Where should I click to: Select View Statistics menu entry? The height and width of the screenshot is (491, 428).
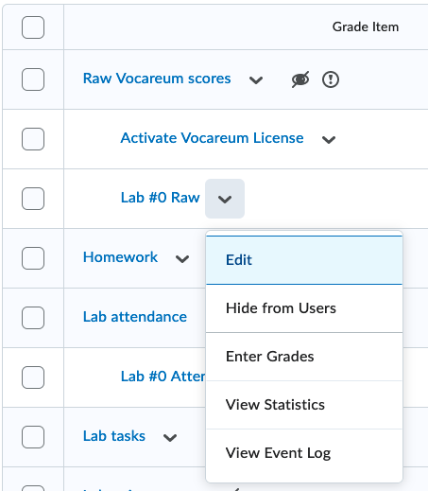tap(304, 405)
